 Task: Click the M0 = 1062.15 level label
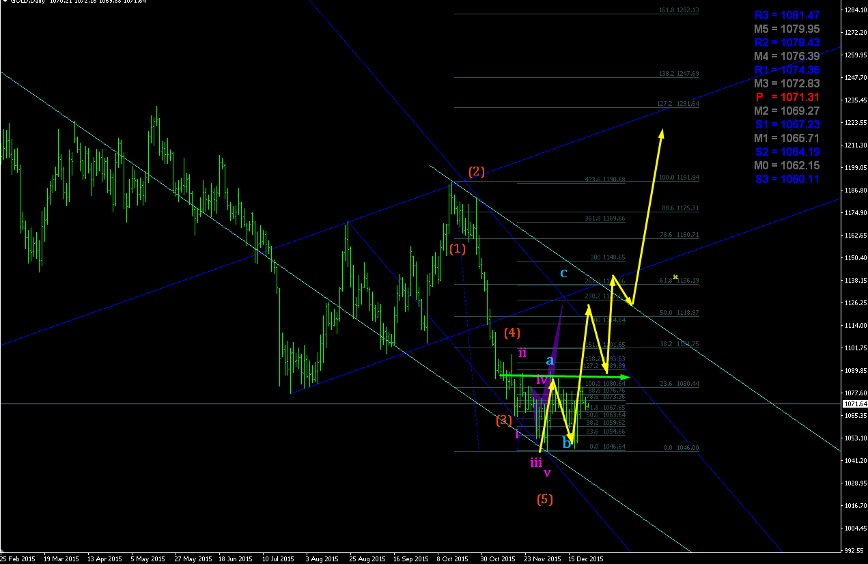click(x=787, y=165)
